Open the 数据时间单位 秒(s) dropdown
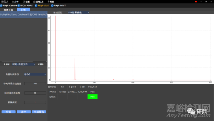The width and height of the screenshot is (214, 121). [x=35, y=74]
